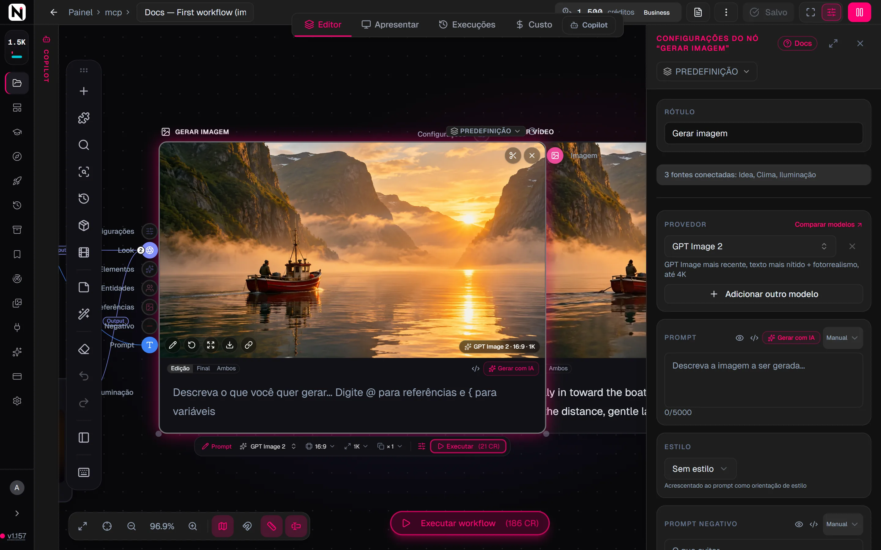Image resolution: width=881 pixels, height=550 pixels.
Task: Open the GPT Image 2 provider selector
Action: 750,246
